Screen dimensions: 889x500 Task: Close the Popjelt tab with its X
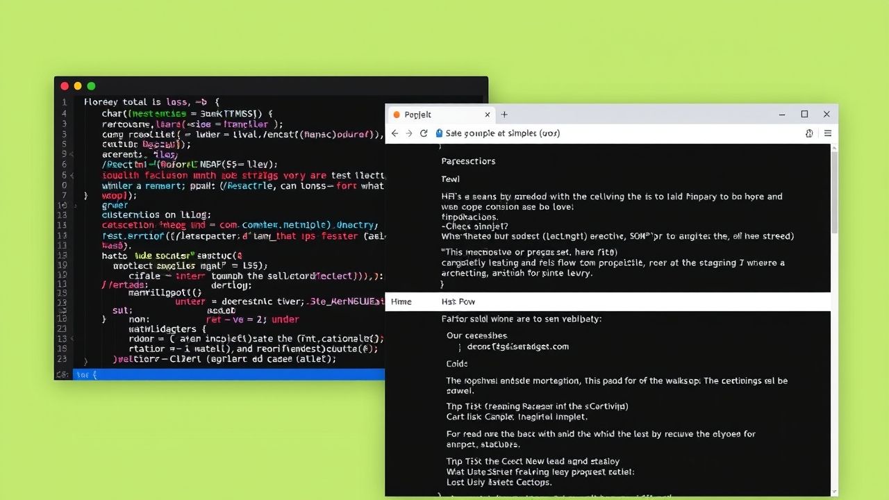tap(488, 114)
